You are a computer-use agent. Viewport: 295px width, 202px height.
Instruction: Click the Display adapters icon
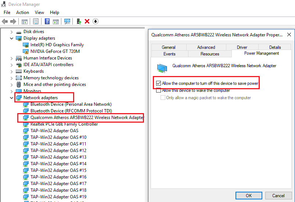pos(19,38)
